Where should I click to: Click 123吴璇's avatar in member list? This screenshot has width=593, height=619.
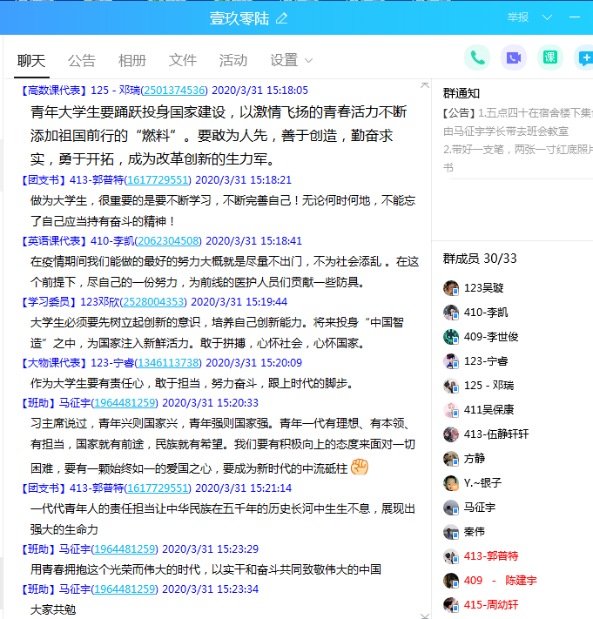point(451,288)
